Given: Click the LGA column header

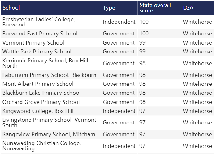Looking at the screenshot, I should coord(197,8).
